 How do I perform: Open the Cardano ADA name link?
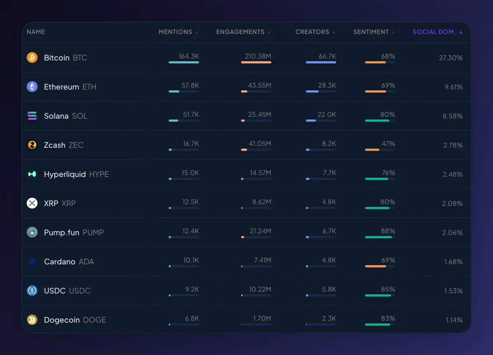tap(69, 262)
